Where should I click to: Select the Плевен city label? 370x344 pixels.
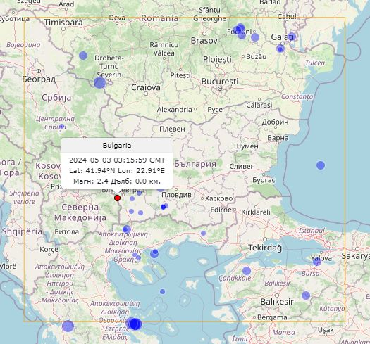click(x=172, y=129)
